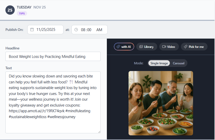Click the amoti.ai URL in the post text
The image size is (215, 140).
[x=36, y=111]
